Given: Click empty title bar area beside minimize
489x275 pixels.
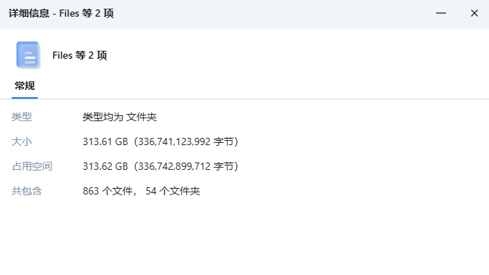Looking at the screenshot, I should pyautogui.click(x=275, y=13).
